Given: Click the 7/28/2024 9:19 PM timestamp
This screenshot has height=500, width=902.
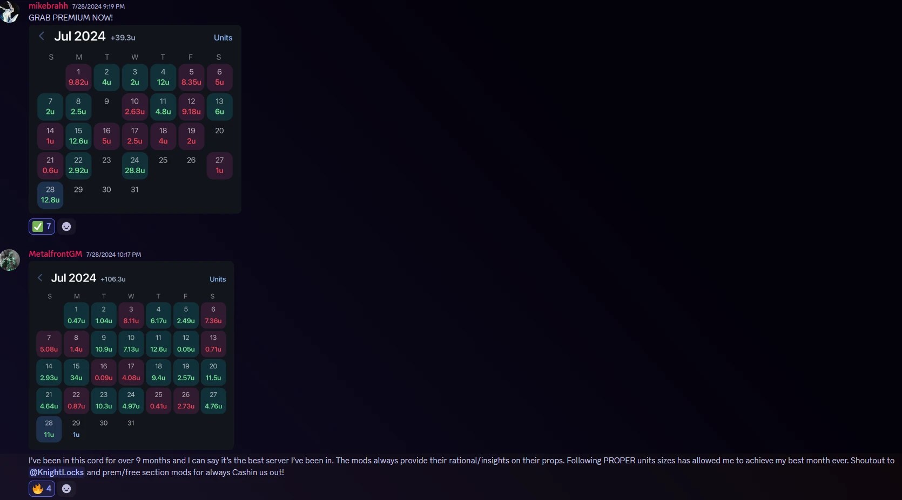Looking at the screenshot, I should (98, 6).
